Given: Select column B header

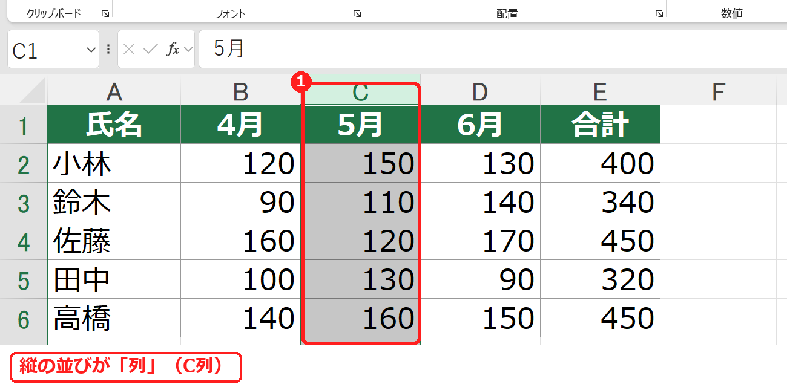Looking at the screenshot, I should [x=240, y=91].
